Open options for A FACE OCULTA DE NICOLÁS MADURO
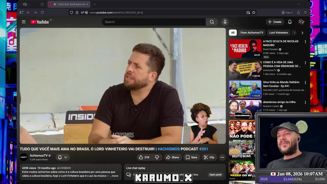327x184 pixels. [x=305, y=42]
